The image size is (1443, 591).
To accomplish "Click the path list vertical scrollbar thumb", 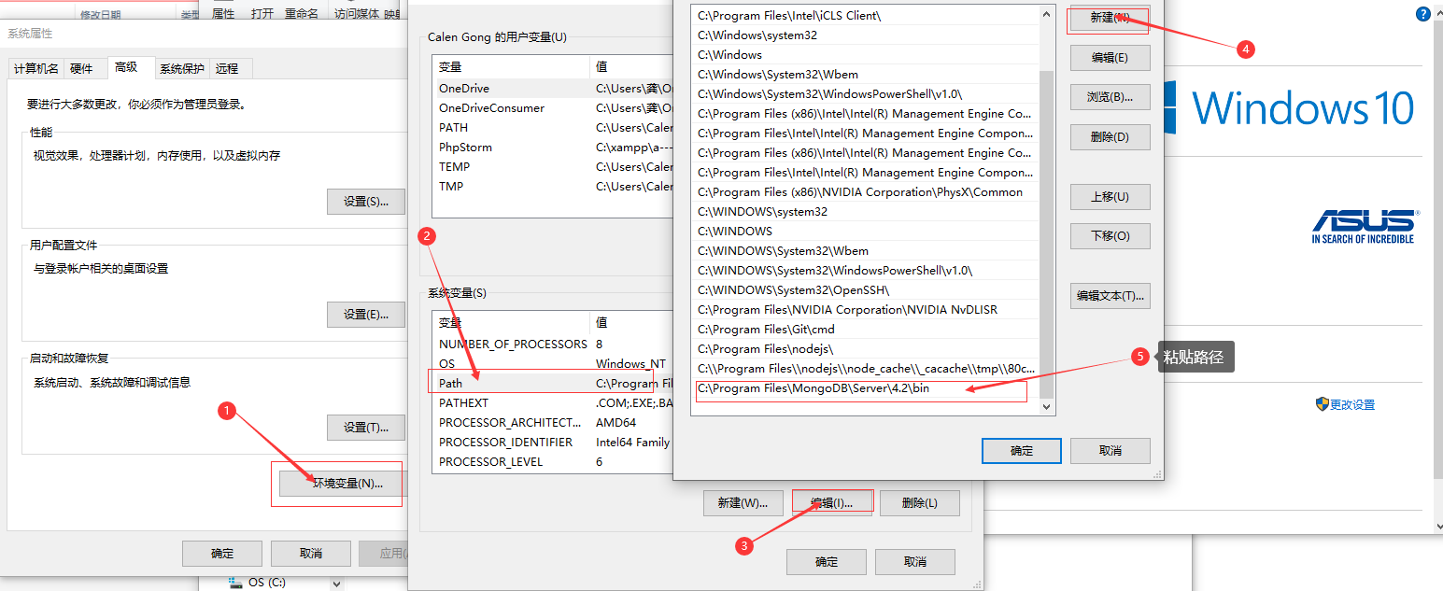I will click(x=1046, y=233).
